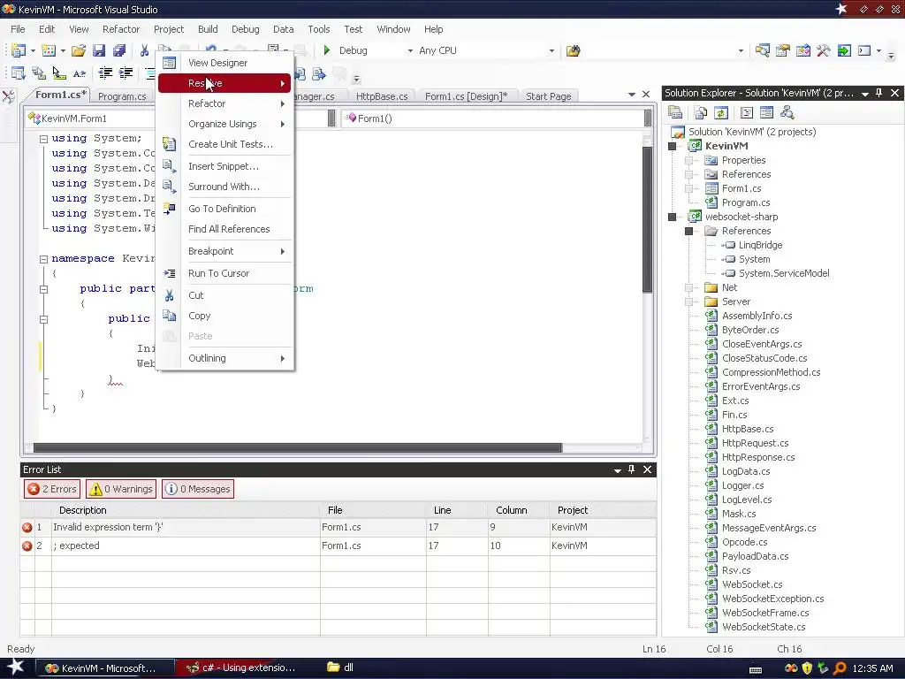Click the Cut scissors icon in toolbar
Image resolution: width=905 pixels, height=679 pixels.
pyautogui.click(x=144, y=50)
